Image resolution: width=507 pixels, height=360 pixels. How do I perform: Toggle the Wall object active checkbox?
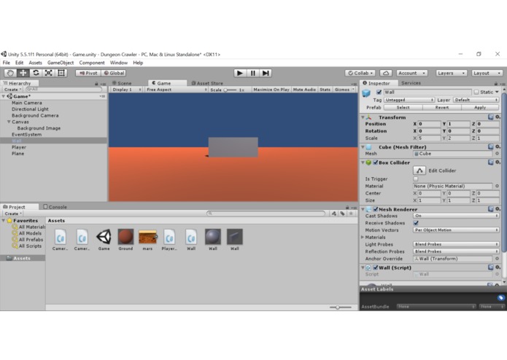pyautogui.click(x=379, y=92)
